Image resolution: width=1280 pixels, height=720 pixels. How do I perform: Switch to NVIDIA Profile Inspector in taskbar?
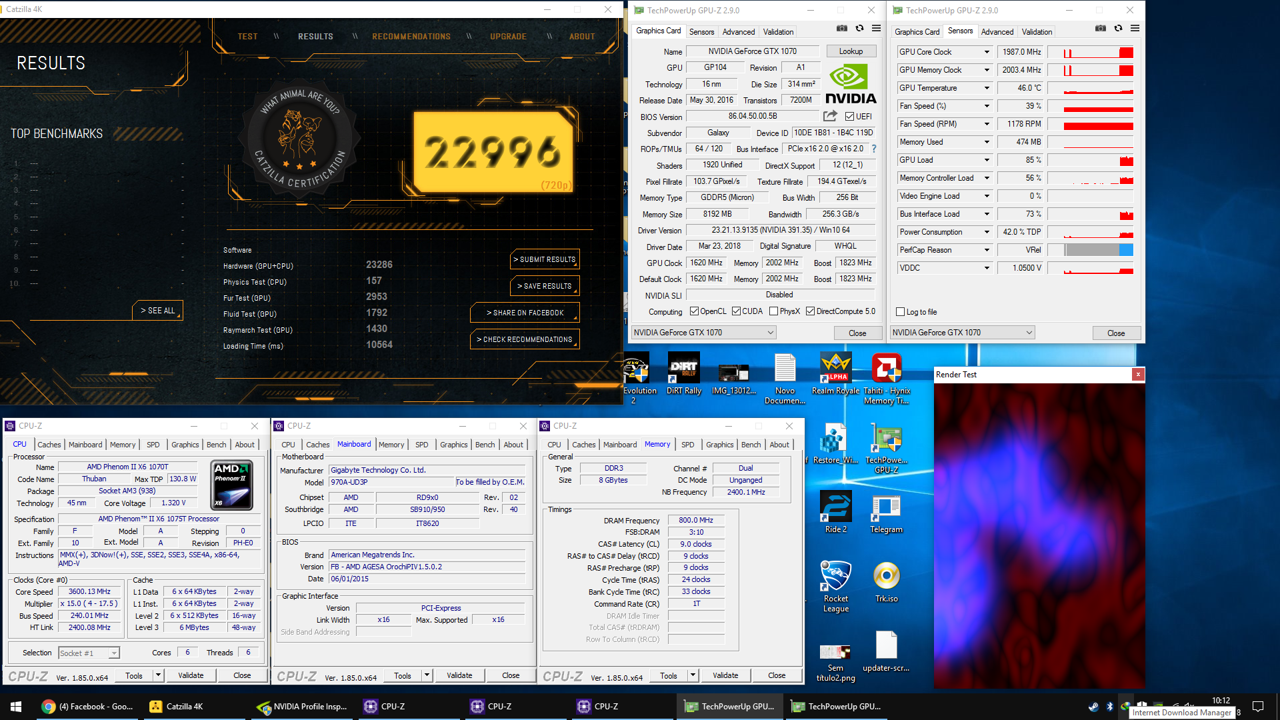click(303, 706)
